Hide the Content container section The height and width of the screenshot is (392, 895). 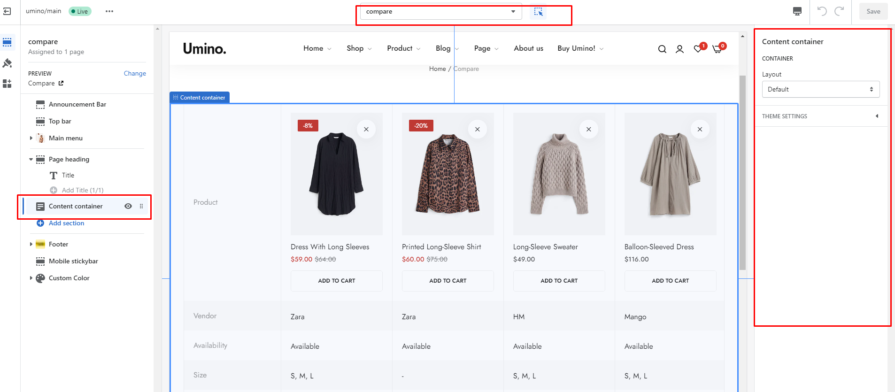[128, 206]
